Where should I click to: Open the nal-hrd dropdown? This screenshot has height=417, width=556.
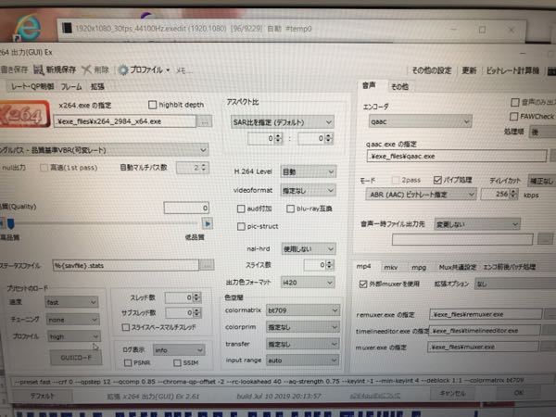[309, 249]
